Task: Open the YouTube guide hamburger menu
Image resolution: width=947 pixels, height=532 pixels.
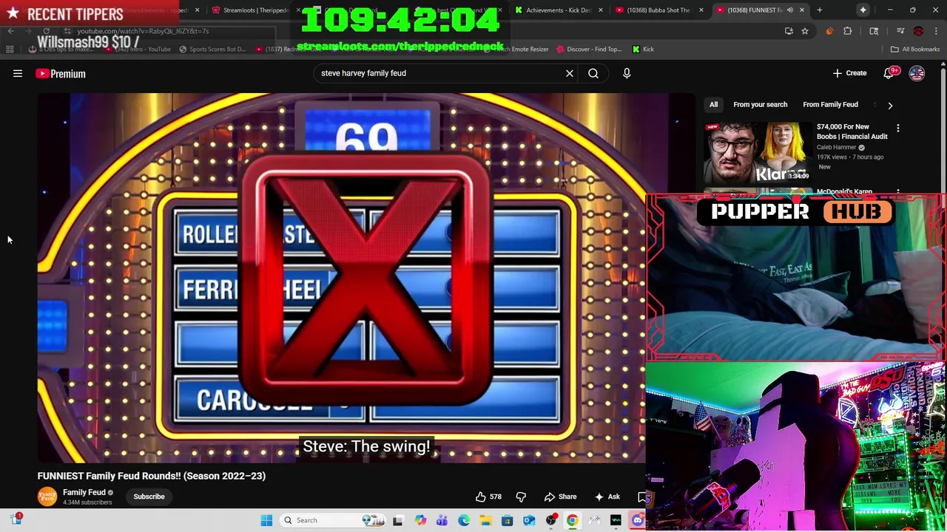Action: pyautogui.click(x=18, y=73)
